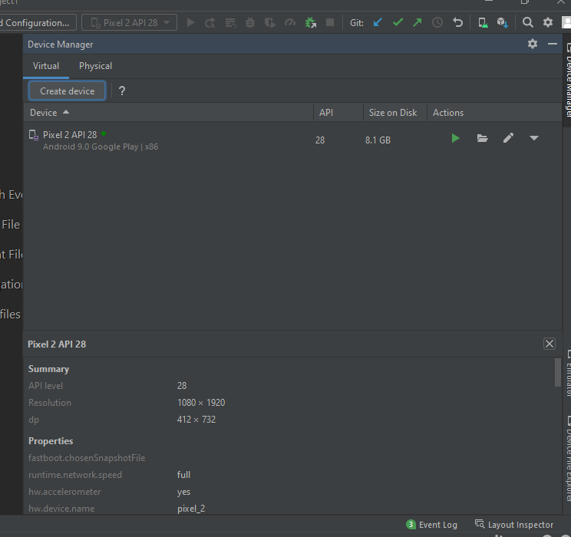The width and height of the screenshot is (571, 537).
Task: Click Git push green arrow
Action: [417, 22]
